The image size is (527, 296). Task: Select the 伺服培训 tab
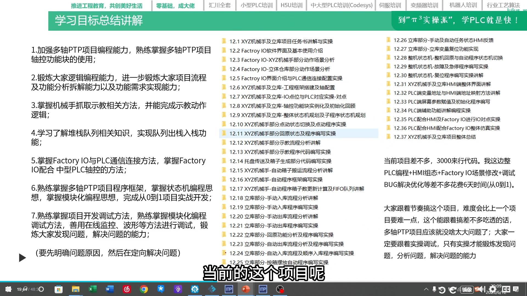[x=390, y=5]
